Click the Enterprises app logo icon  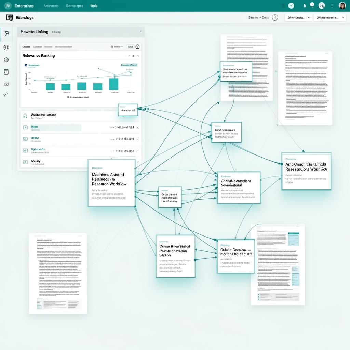[8, 6]
